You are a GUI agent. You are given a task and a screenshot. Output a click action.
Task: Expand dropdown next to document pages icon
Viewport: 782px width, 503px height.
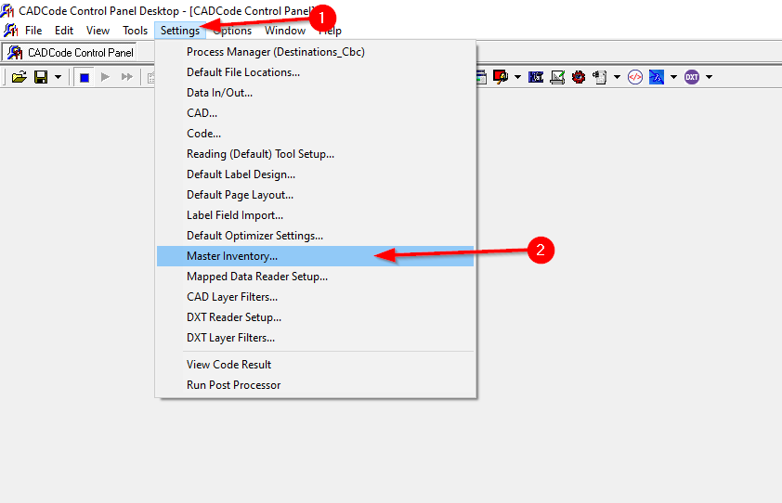(x=617, y=77)
